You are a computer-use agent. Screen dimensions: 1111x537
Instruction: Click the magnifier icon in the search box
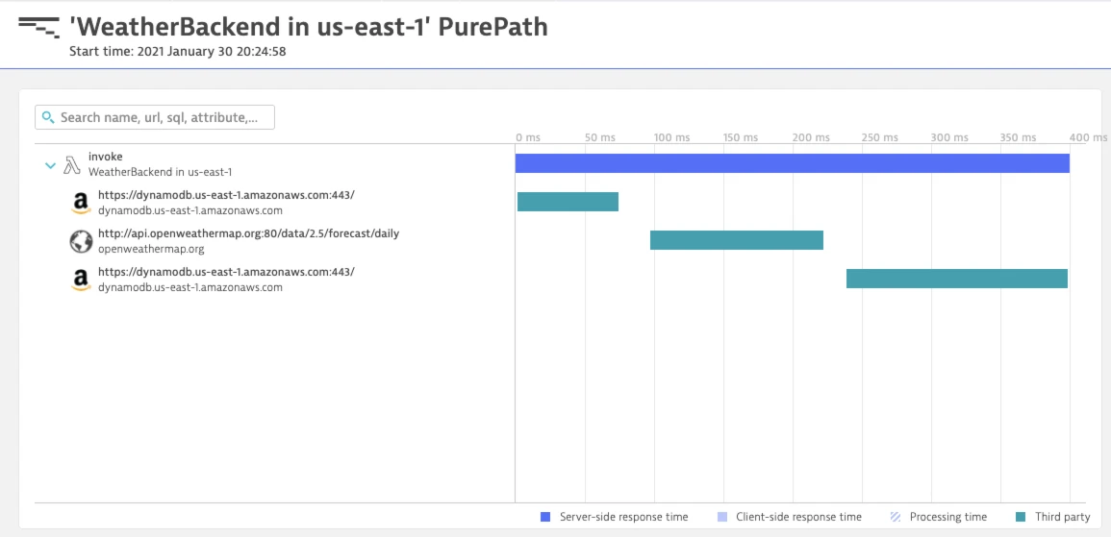(x=48, y=117)
